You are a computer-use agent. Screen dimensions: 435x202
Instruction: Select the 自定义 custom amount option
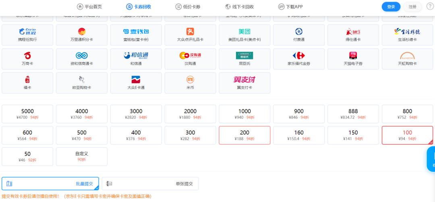81,157
